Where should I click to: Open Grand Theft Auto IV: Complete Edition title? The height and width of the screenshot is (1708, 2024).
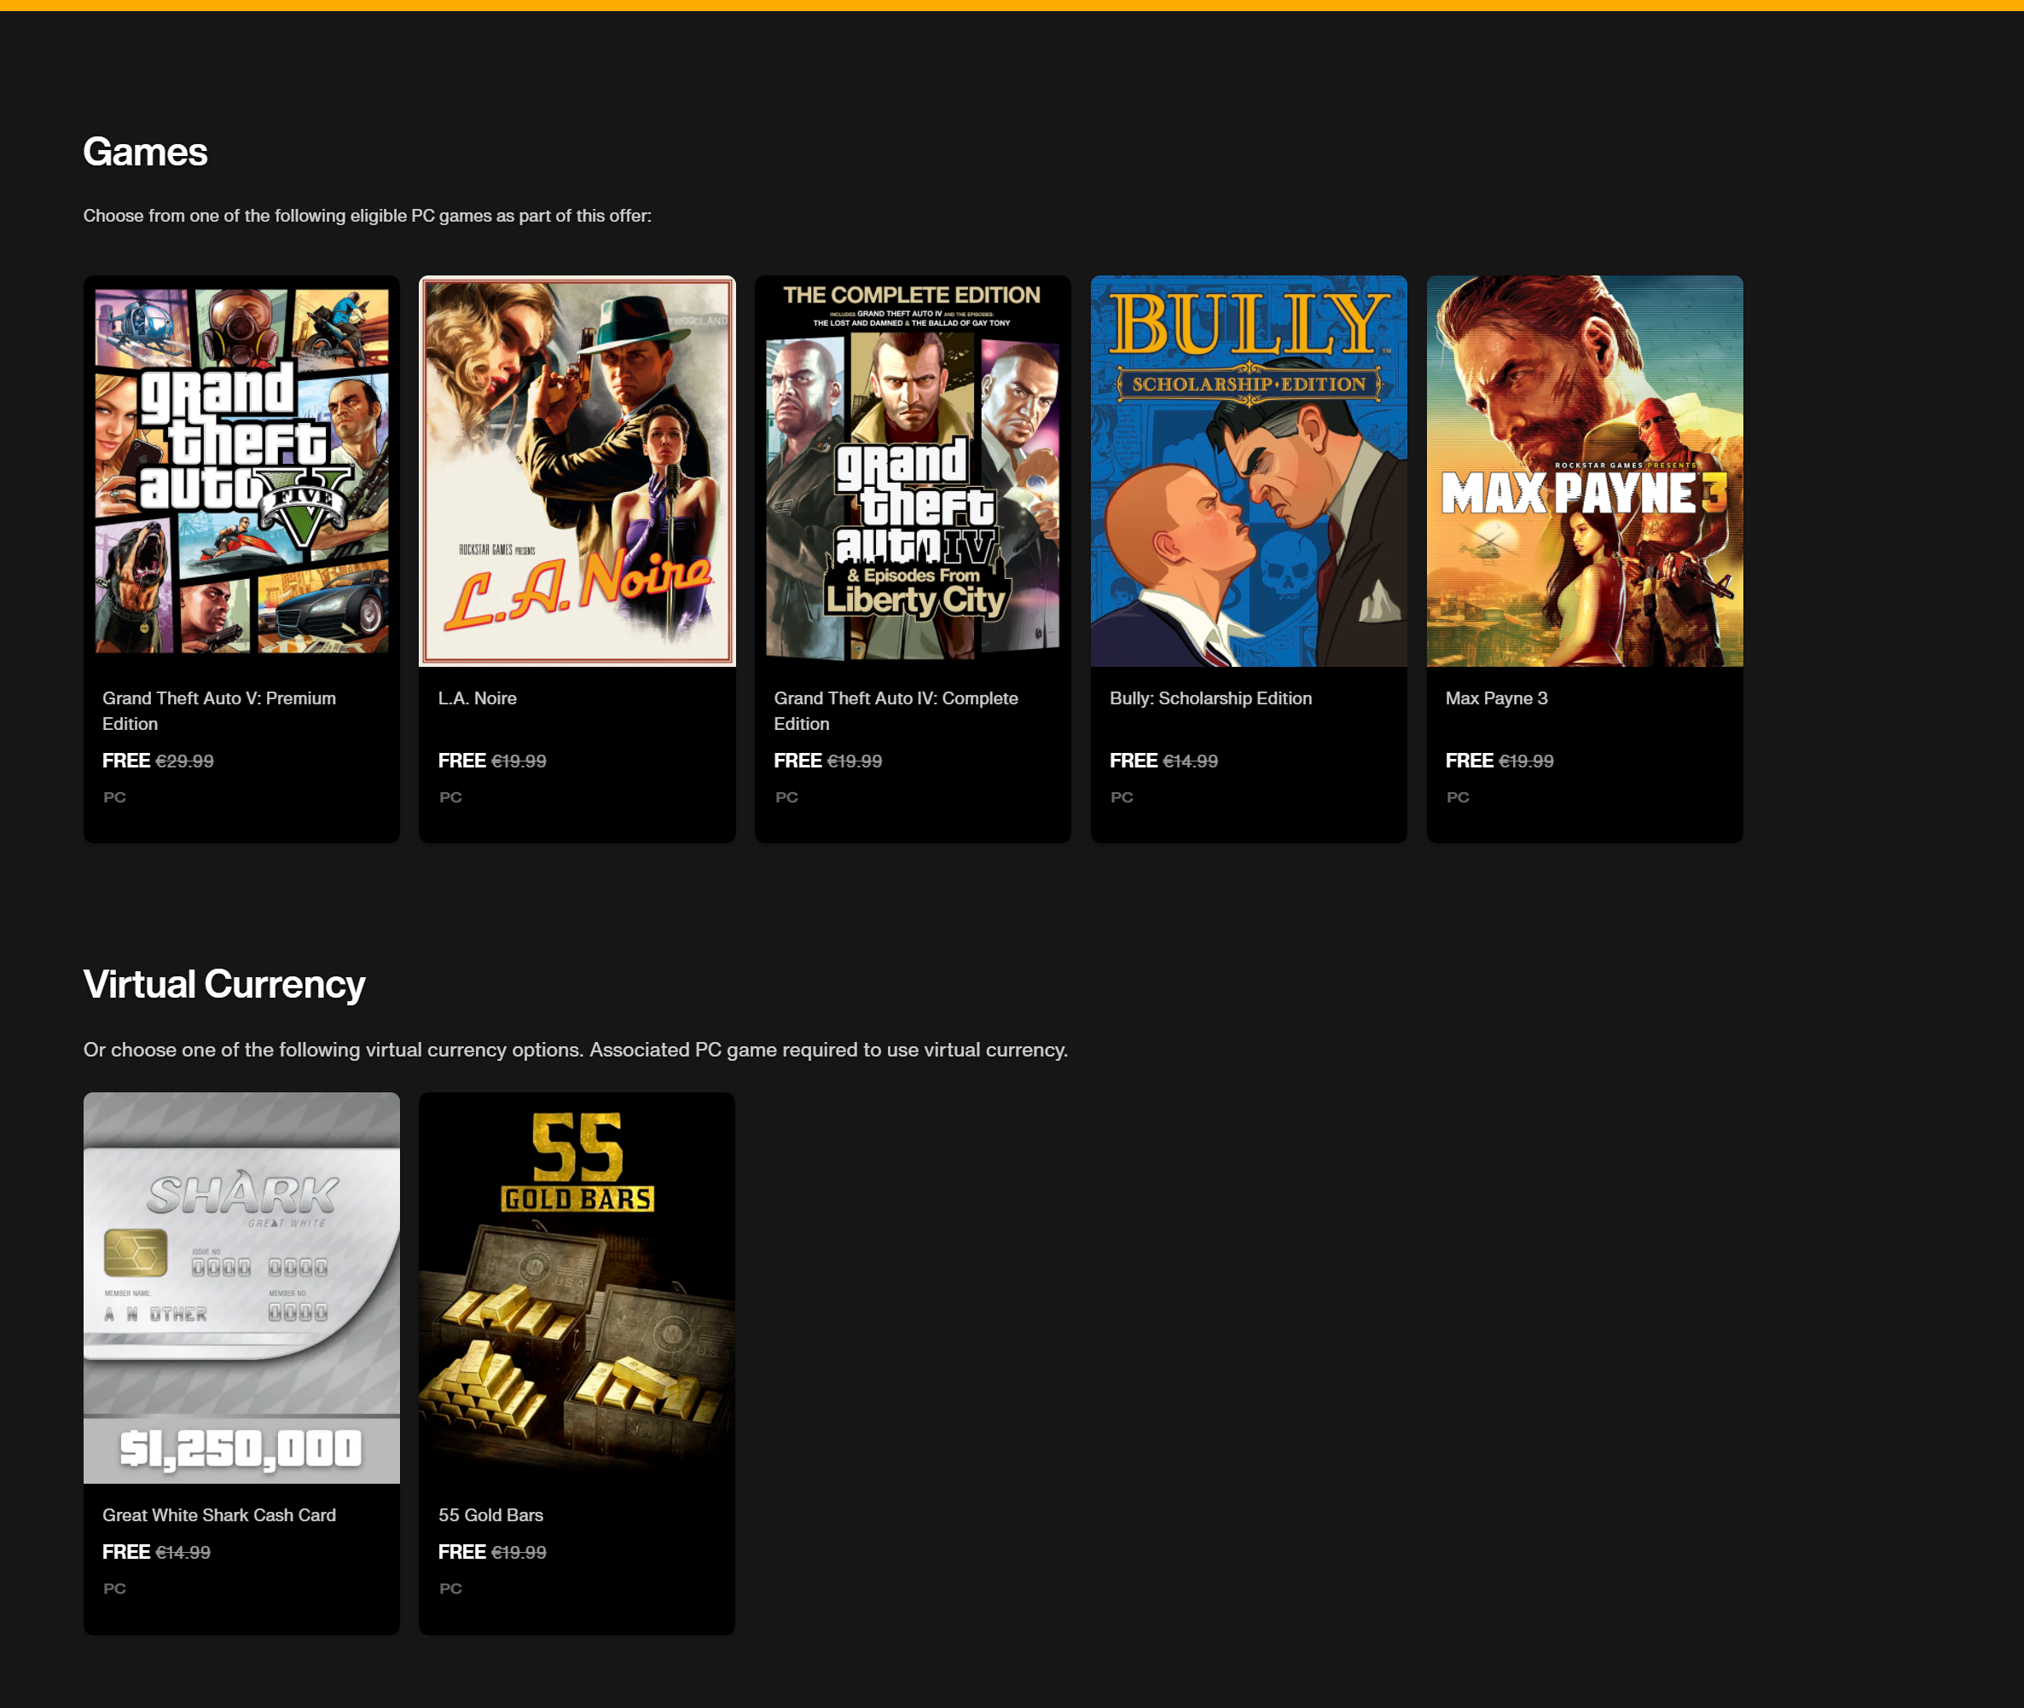tap(896, 710)
